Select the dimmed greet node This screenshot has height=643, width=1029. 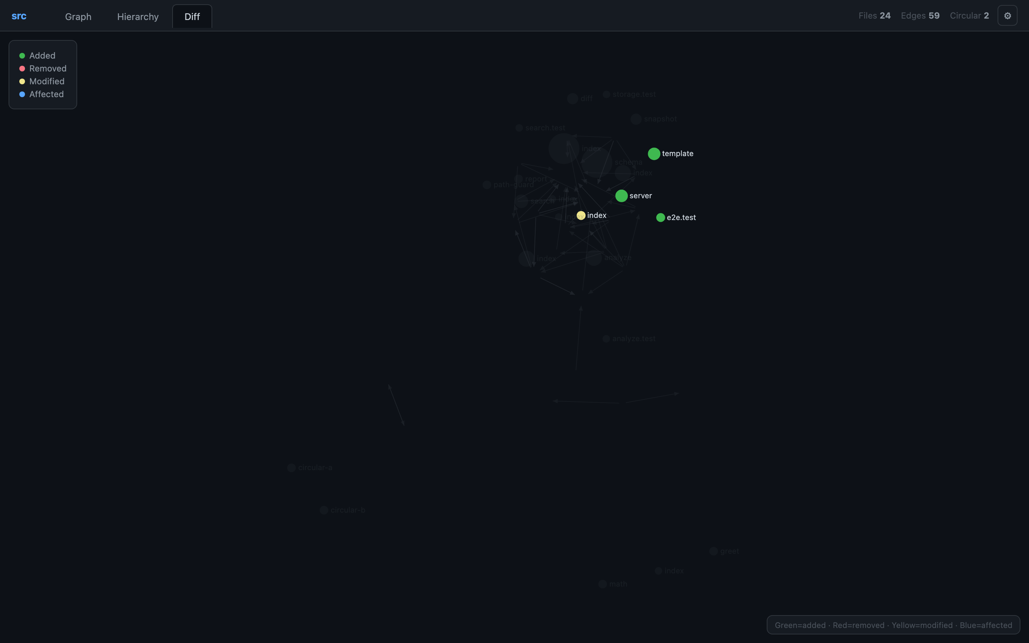pos(714,551)
